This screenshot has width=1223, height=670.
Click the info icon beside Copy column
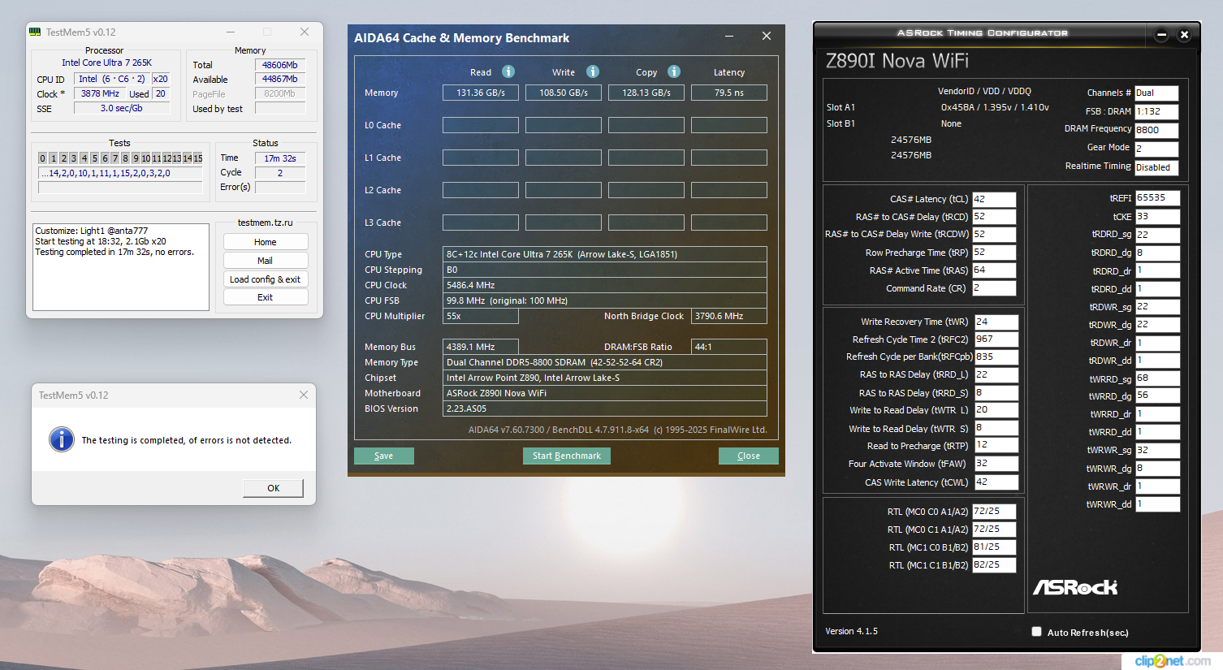(674, 71)
